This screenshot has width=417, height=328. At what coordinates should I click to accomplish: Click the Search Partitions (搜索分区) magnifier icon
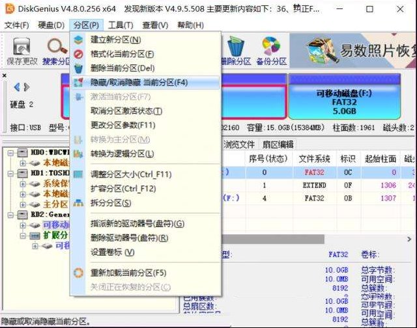click(57, 51)
